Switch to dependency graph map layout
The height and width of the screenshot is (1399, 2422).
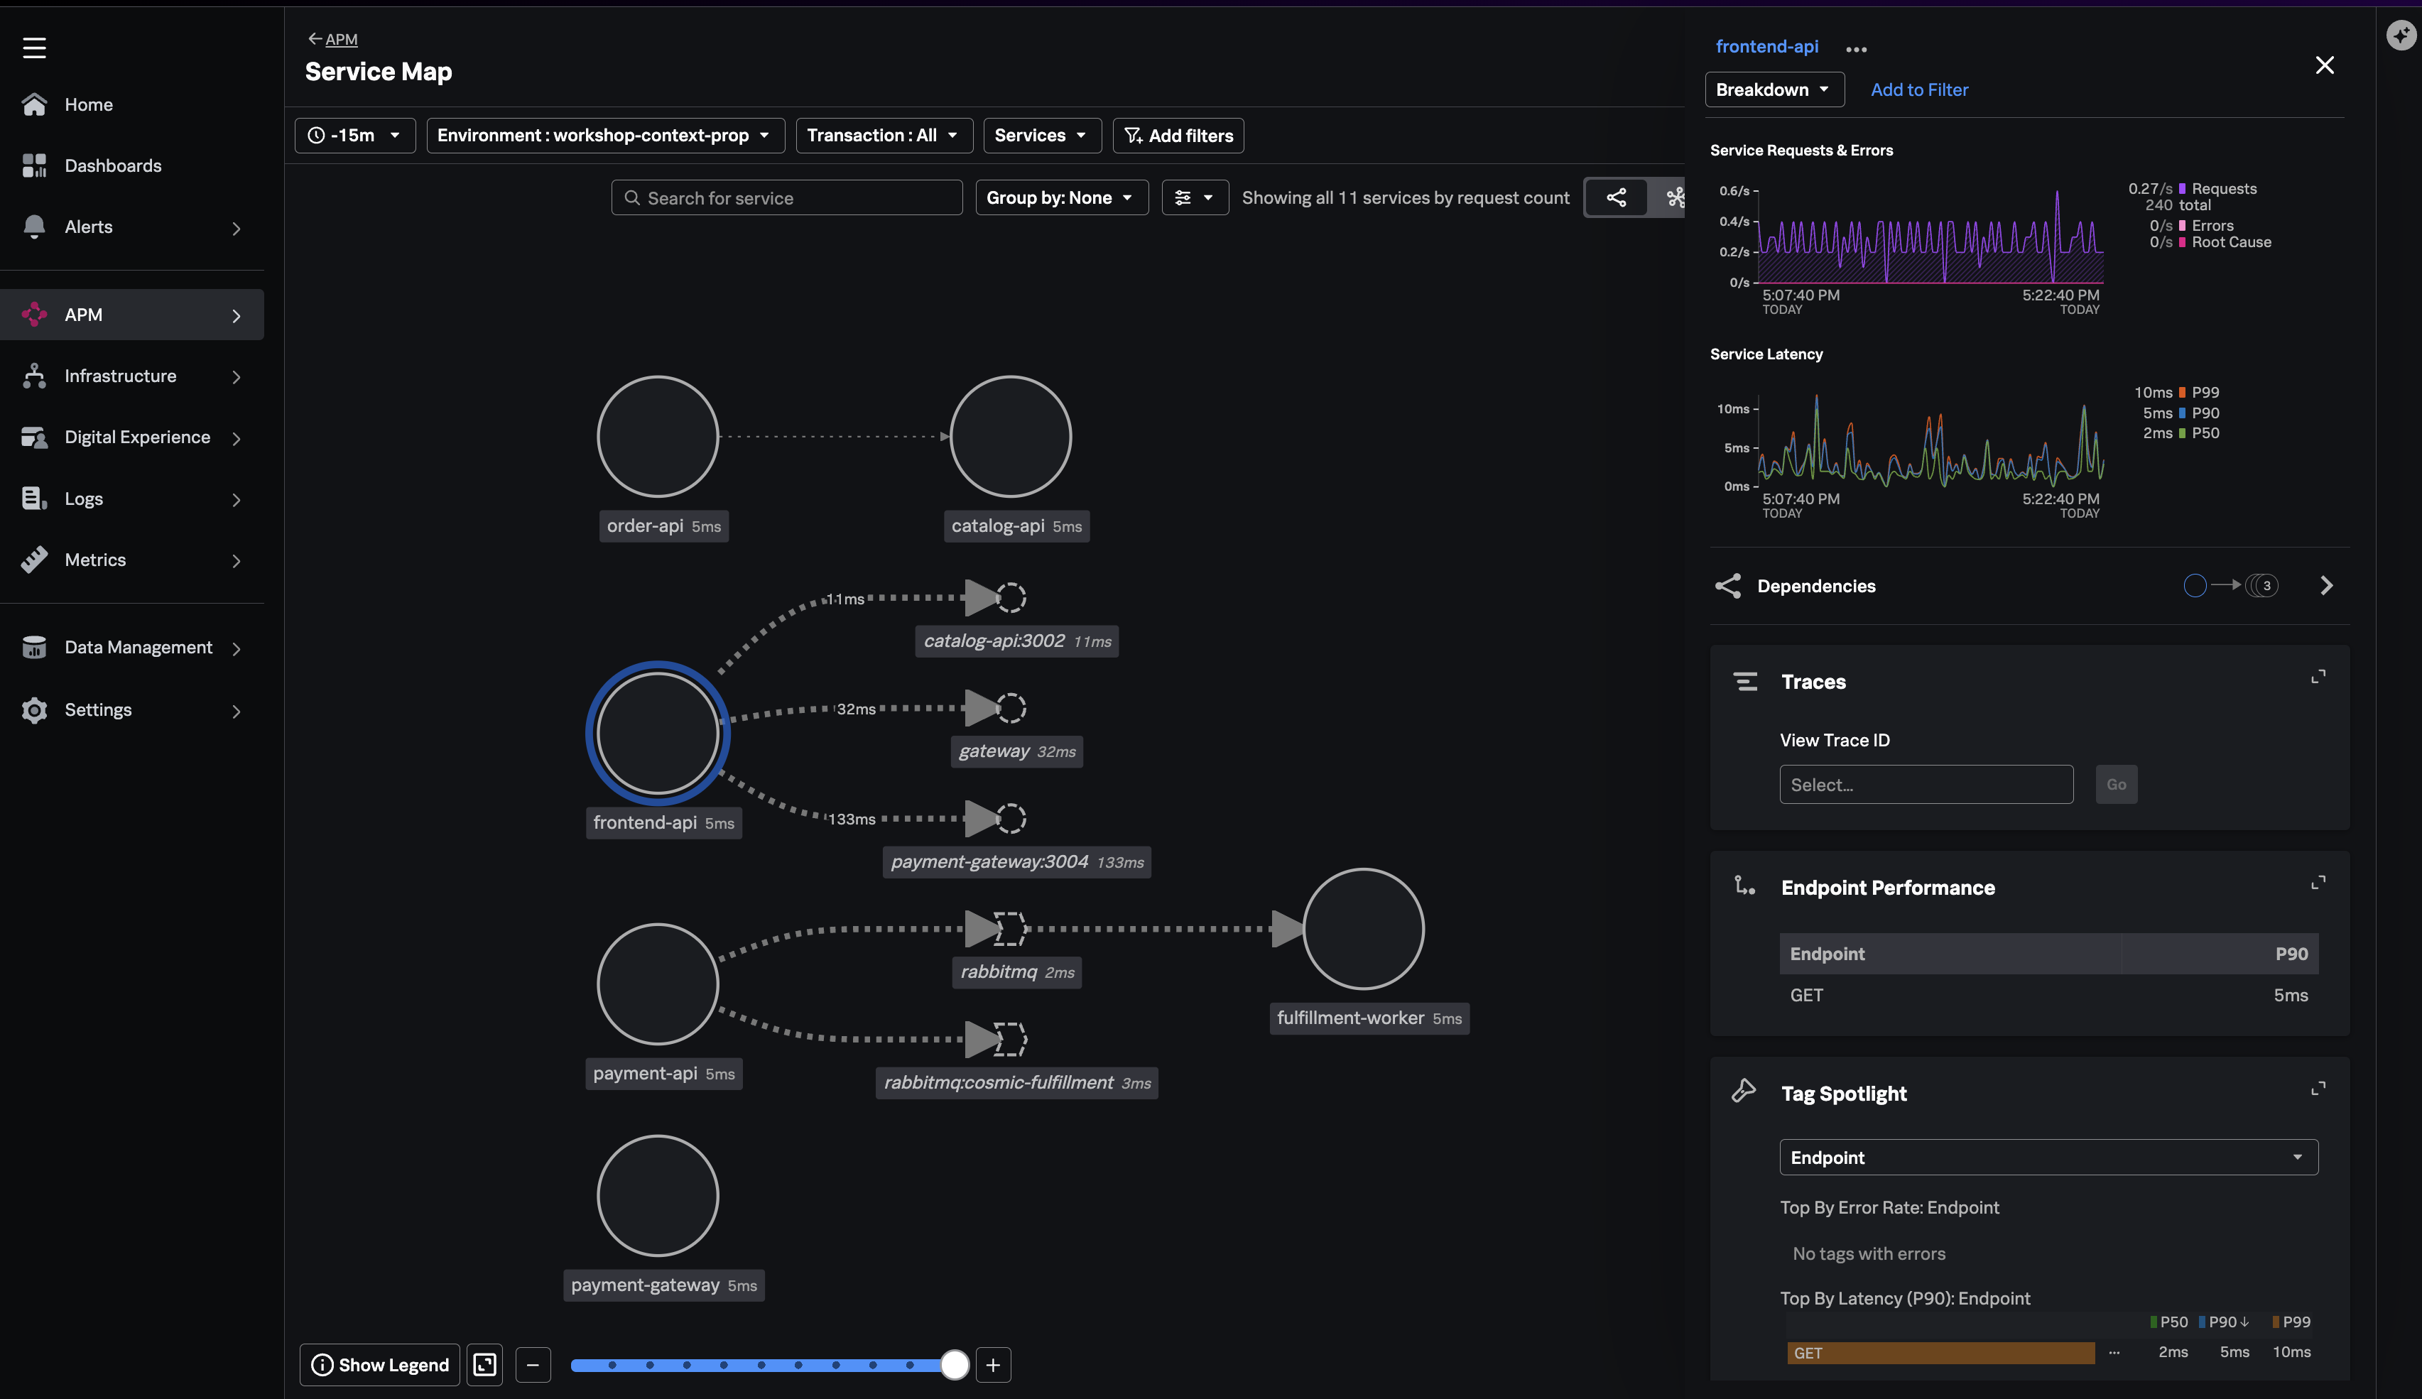[1617, 198]
